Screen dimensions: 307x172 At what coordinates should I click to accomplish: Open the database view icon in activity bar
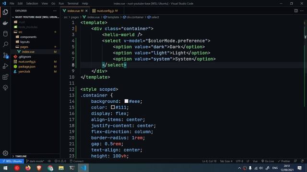click(x=5, y=34)
